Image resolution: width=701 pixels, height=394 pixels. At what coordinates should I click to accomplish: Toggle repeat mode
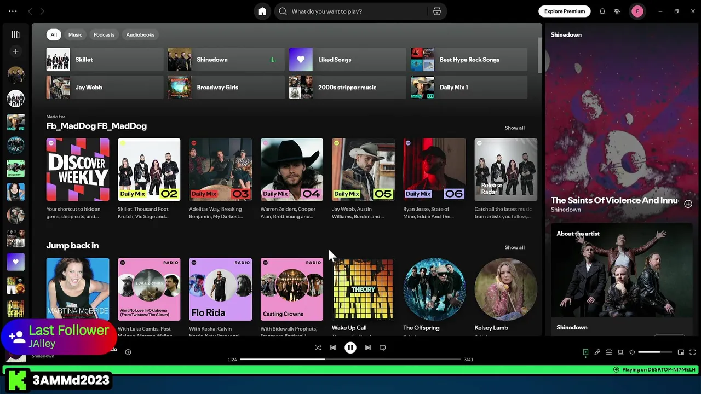(x=383, y=347)
